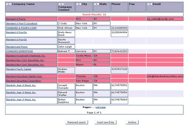Open Standard Investment Chartered, Inc. link

click(26, 56)
